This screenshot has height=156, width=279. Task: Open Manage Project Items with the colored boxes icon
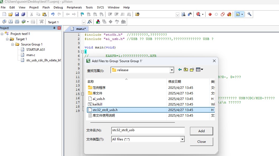click(x=98, y=22)
